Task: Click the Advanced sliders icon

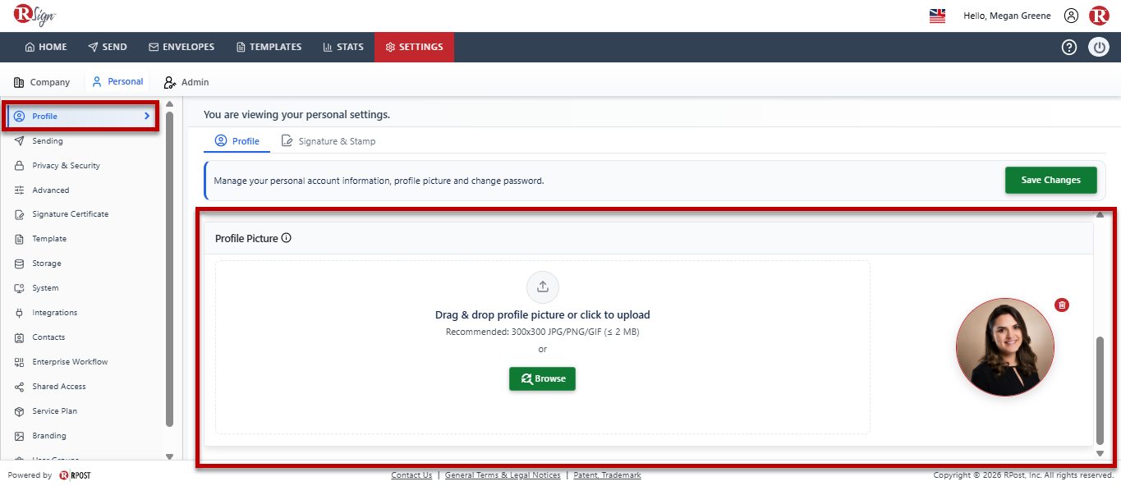Action: (19, 190)
